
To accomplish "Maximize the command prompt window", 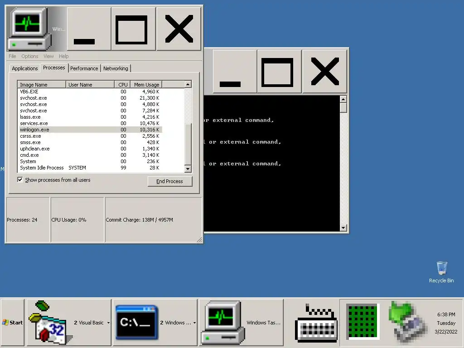I will (279, 71).
